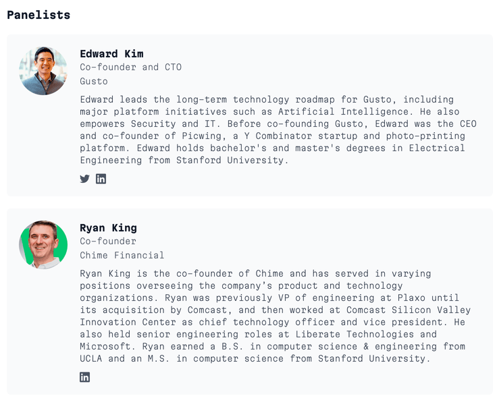Viewport: 497px width, 396px height.
Task: Click Ryan King's "Co-founder" title
Action: pos(108,242)
